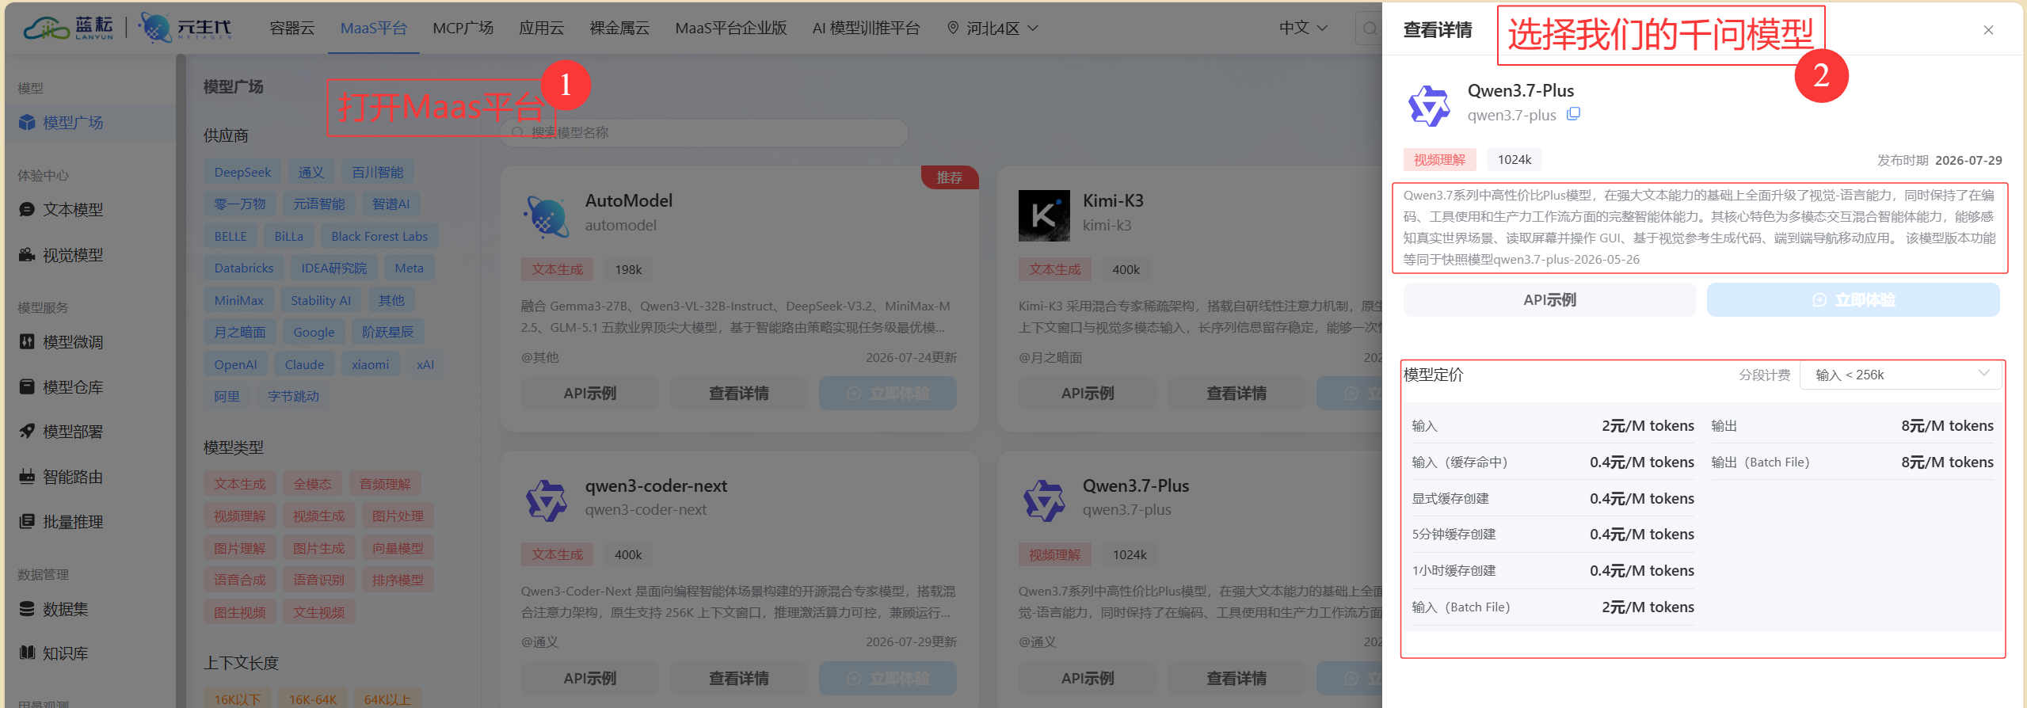This screenshot has width=2027, height=708.
Task: Click 立即体验 in the detail drawer
Action: pyautogui.click(x=1854, y=300)
